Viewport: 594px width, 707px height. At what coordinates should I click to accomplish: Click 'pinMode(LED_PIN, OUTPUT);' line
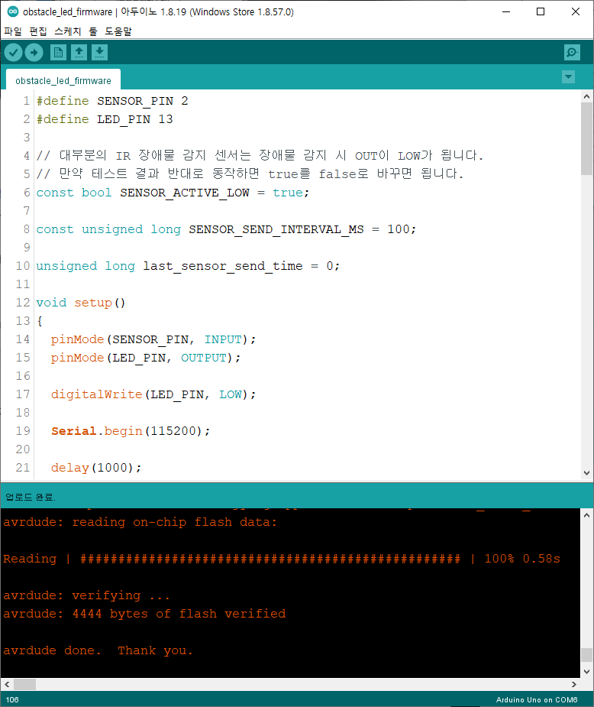click(x=146, y=358)
